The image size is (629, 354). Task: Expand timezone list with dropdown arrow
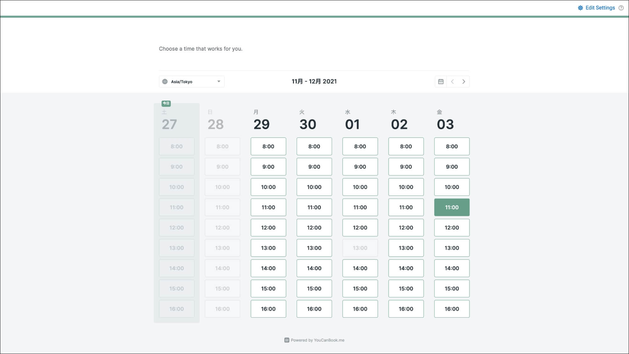(219, 81)
